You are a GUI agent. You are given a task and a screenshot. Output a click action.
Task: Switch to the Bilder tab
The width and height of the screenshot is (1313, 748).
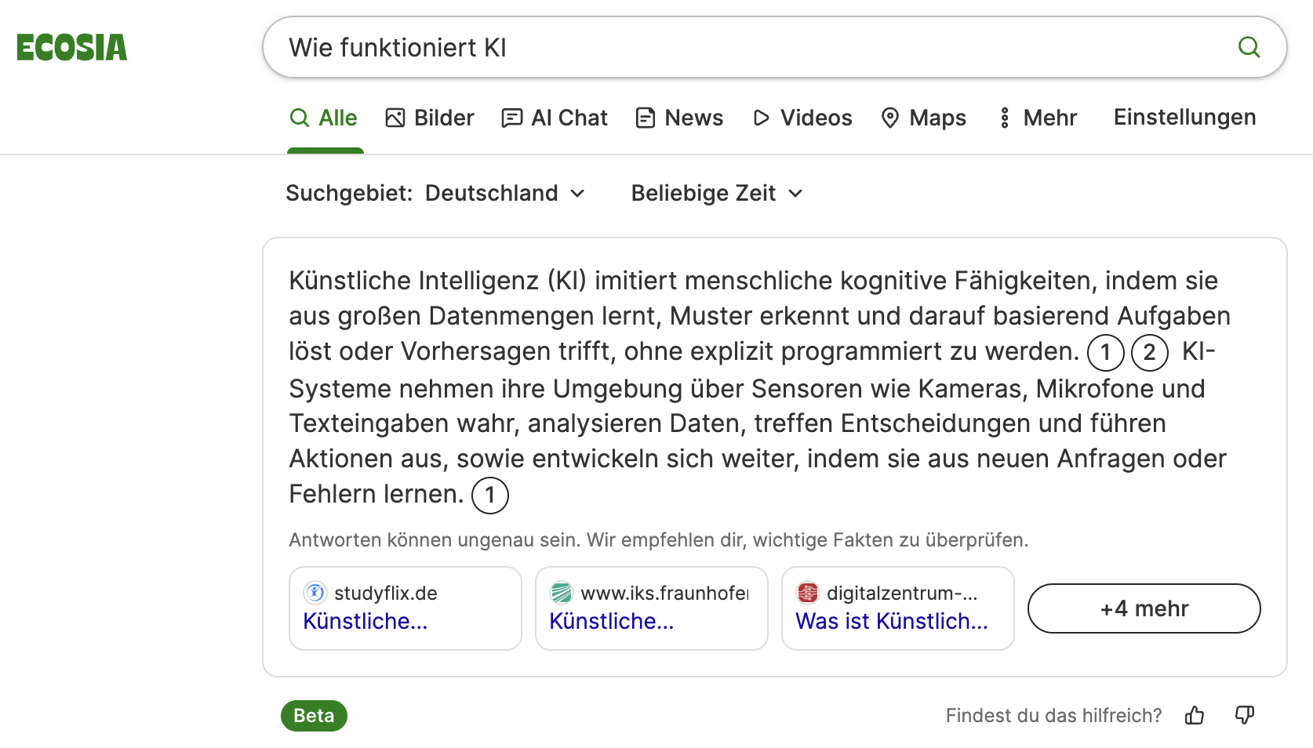(430, 118)
